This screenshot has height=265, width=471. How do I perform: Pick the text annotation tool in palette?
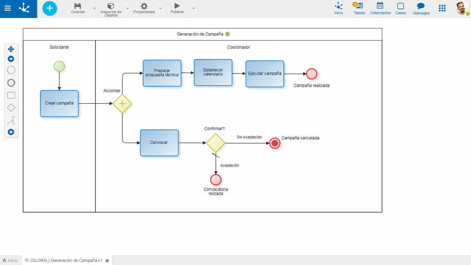11,120
